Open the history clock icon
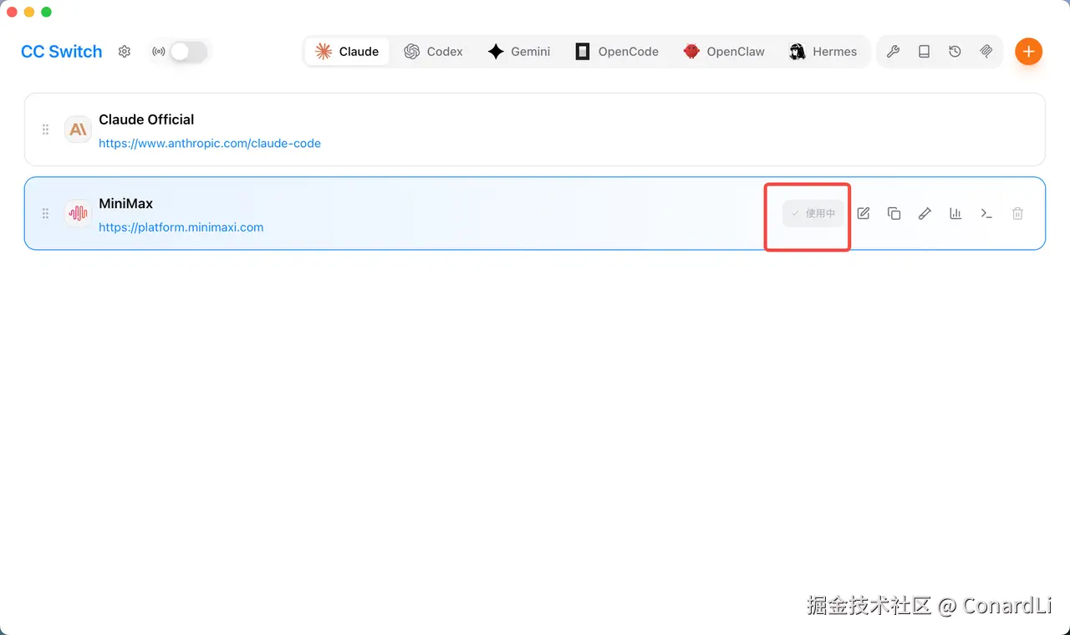Image resolution: width=1070 pixels, height=635 pixels. coord(955,52)
